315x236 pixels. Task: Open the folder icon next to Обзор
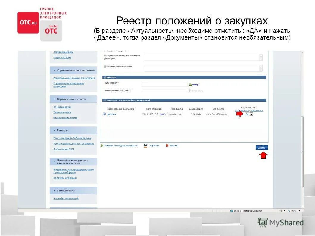coord(190,84)
